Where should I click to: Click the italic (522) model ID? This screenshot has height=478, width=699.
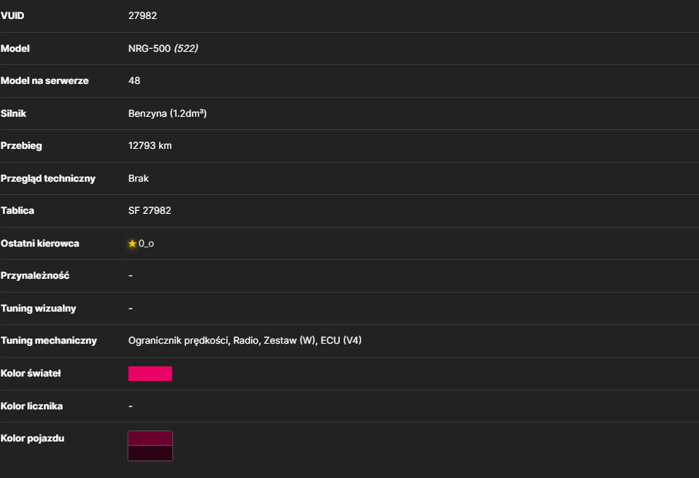point(186,48)
